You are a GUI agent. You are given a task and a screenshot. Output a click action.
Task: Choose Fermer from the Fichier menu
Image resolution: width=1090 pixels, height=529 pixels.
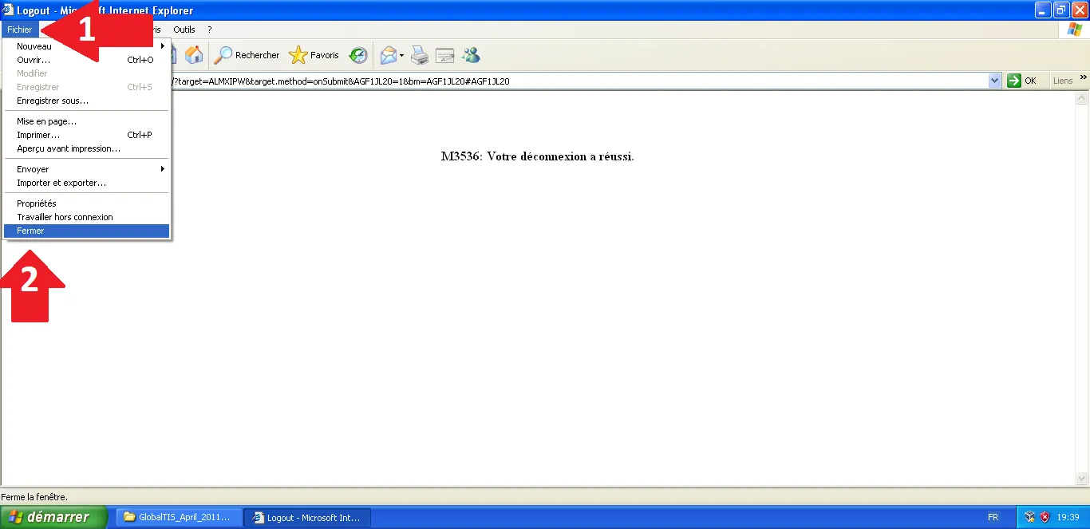coord(30,231)
